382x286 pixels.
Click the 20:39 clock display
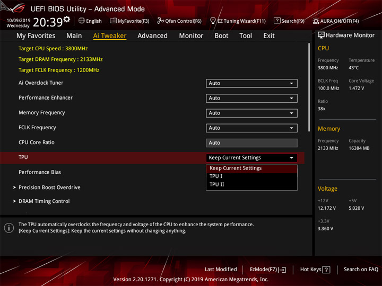click(x=48, y=22)
